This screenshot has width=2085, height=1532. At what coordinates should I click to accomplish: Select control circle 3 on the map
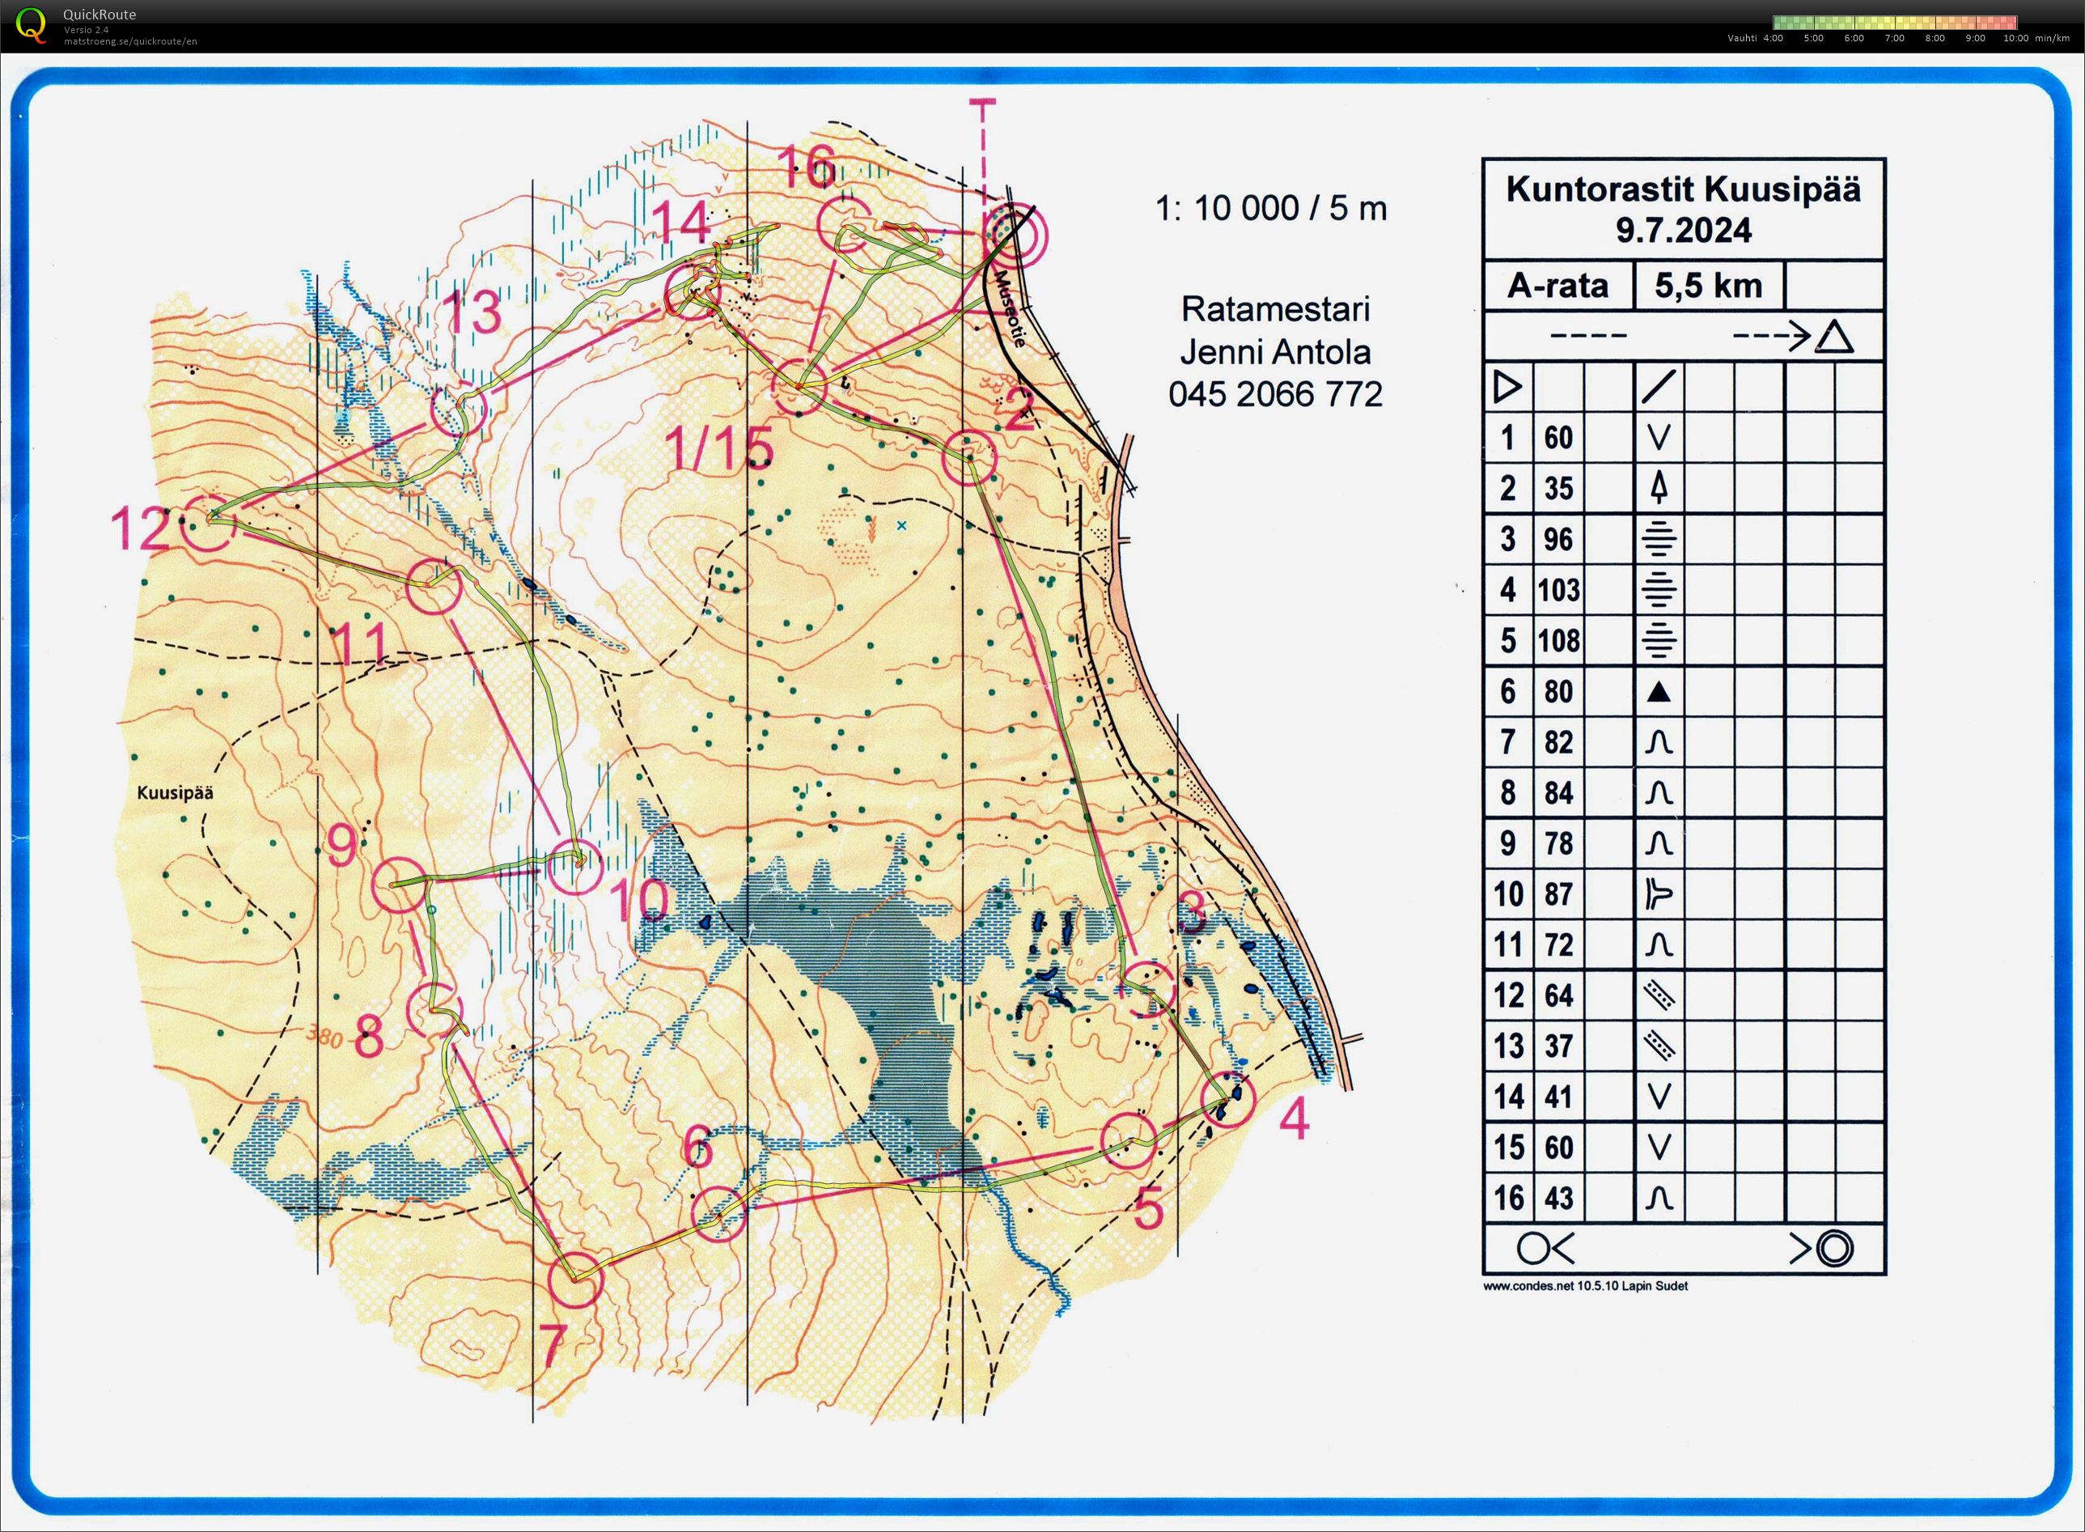click(x=1149, y=989)
